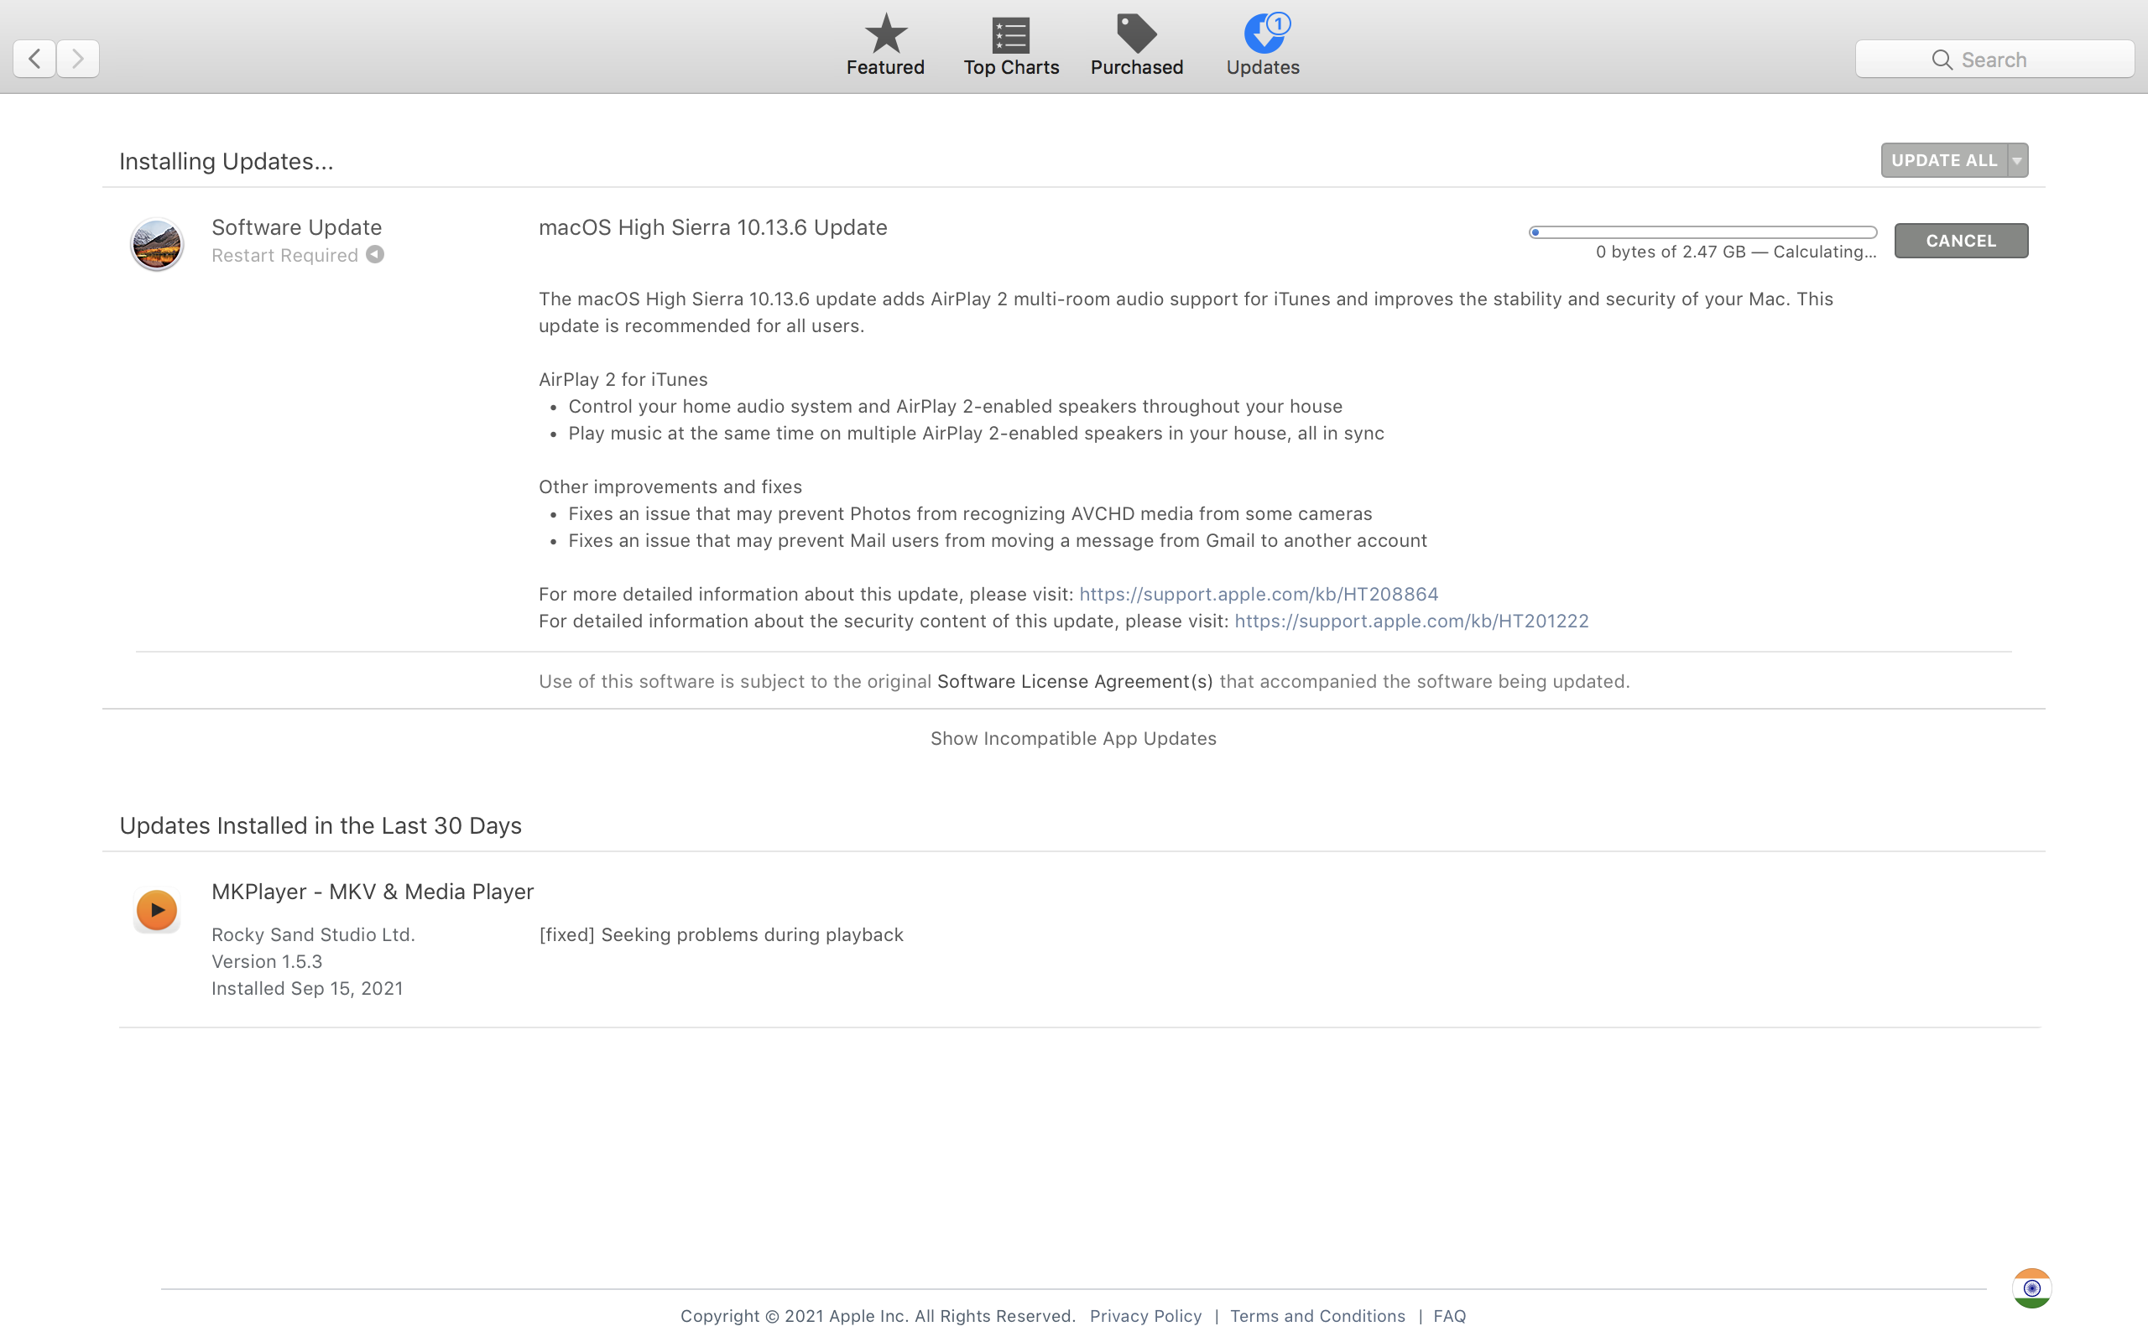Image resolution: width=2148 pixels, height=1342 pixels.
Task: Click the Featured star icon
Action: [x=885, y=34]
